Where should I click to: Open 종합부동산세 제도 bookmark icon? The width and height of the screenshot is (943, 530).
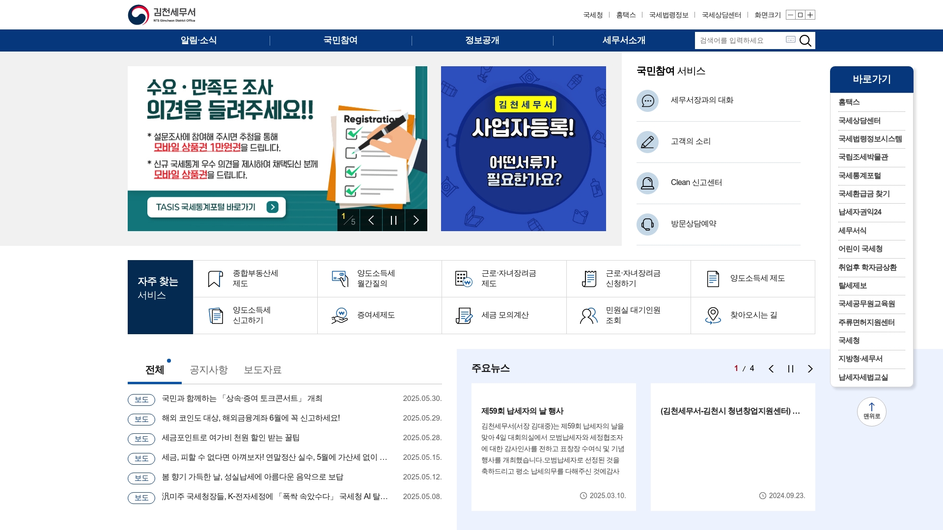(215, 279)
